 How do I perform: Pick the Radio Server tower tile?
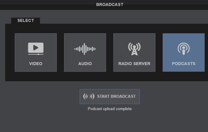[x=134, y=52]
